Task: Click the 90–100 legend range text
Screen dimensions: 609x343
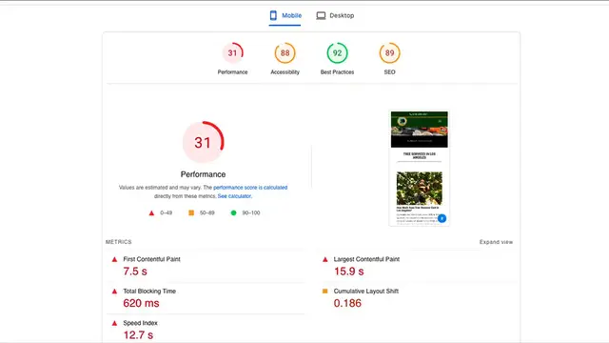Action: coord(251,212)
